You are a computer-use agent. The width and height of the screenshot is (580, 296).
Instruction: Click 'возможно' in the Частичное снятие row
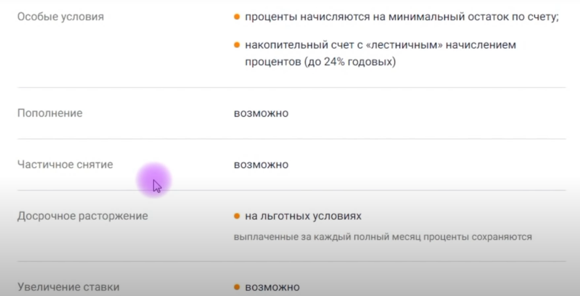tap(261, 164)
